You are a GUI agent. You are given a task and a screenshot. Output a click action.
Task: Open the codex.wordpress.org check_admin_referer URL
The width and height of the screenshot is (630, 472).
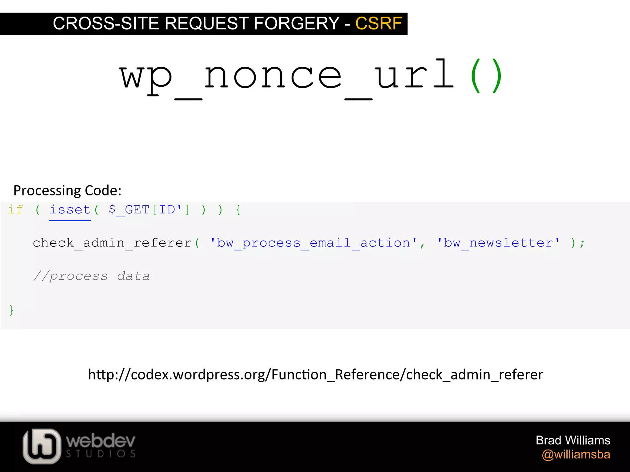point(316,375)
